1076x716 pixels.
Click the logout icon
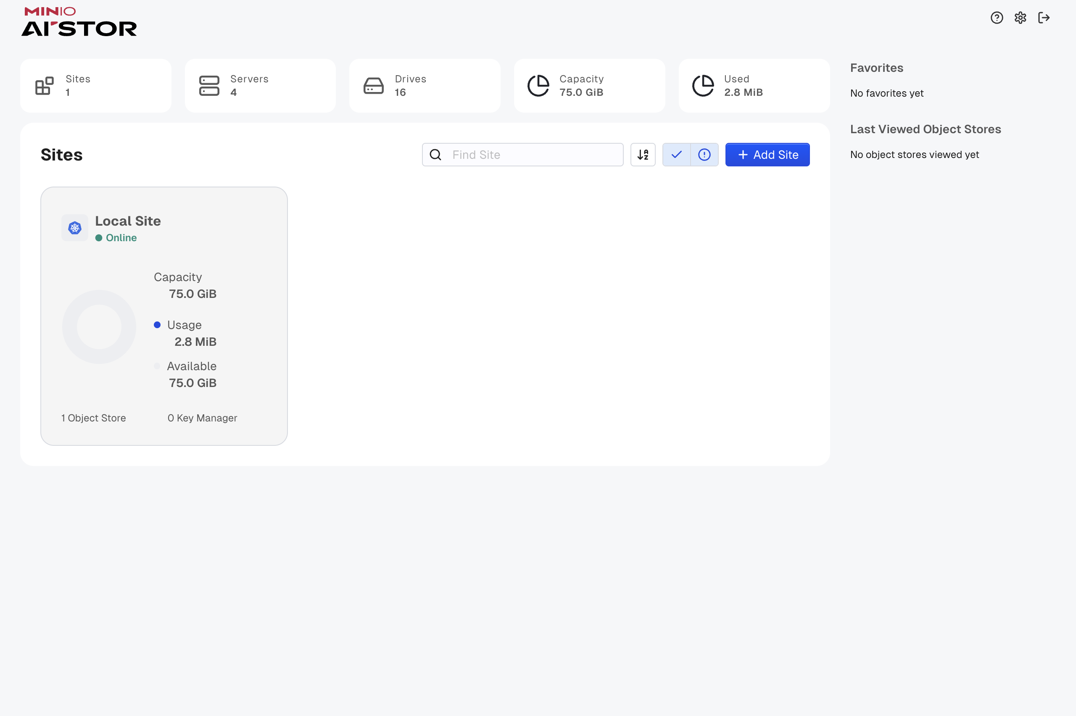point(1044,18)
